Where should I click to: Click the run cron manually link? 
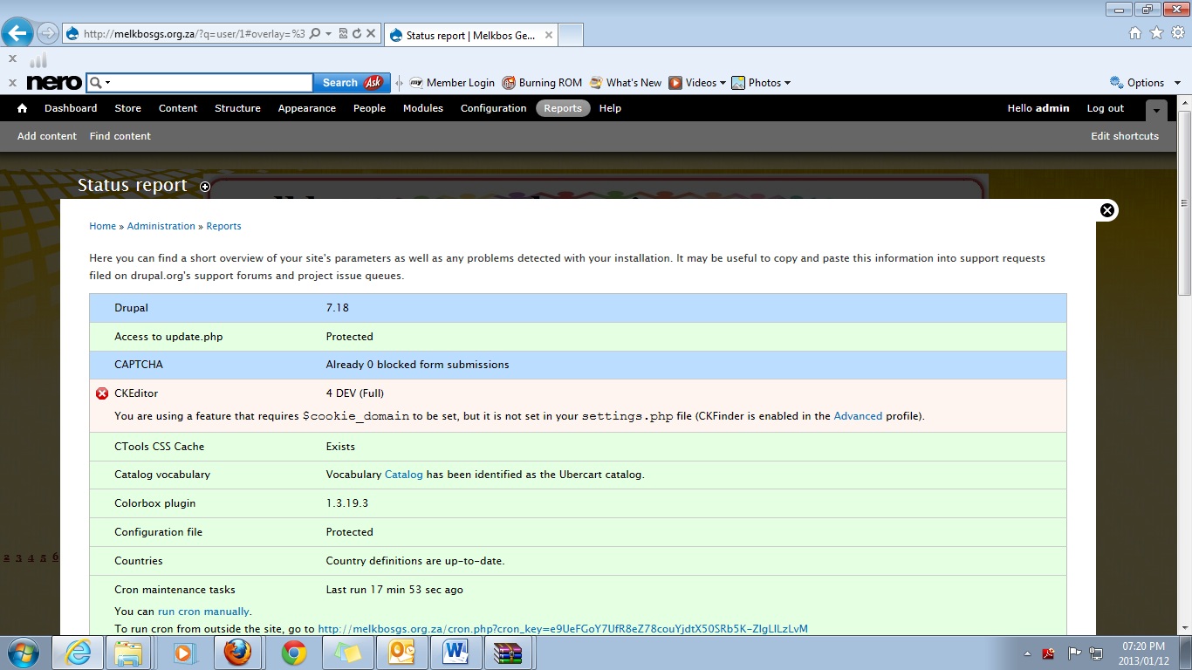point(203,612)
